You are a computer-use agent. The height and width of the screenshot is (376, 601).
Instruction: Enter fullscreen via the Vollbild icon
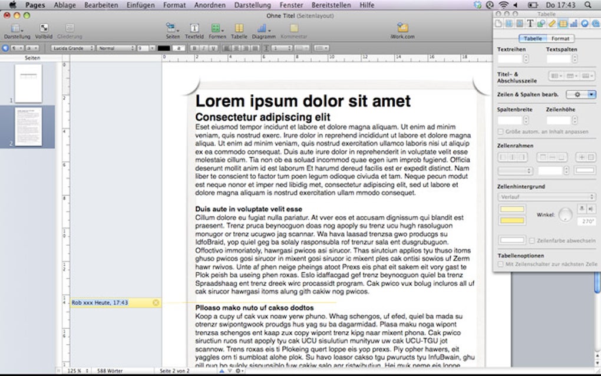tap(44, 28)
